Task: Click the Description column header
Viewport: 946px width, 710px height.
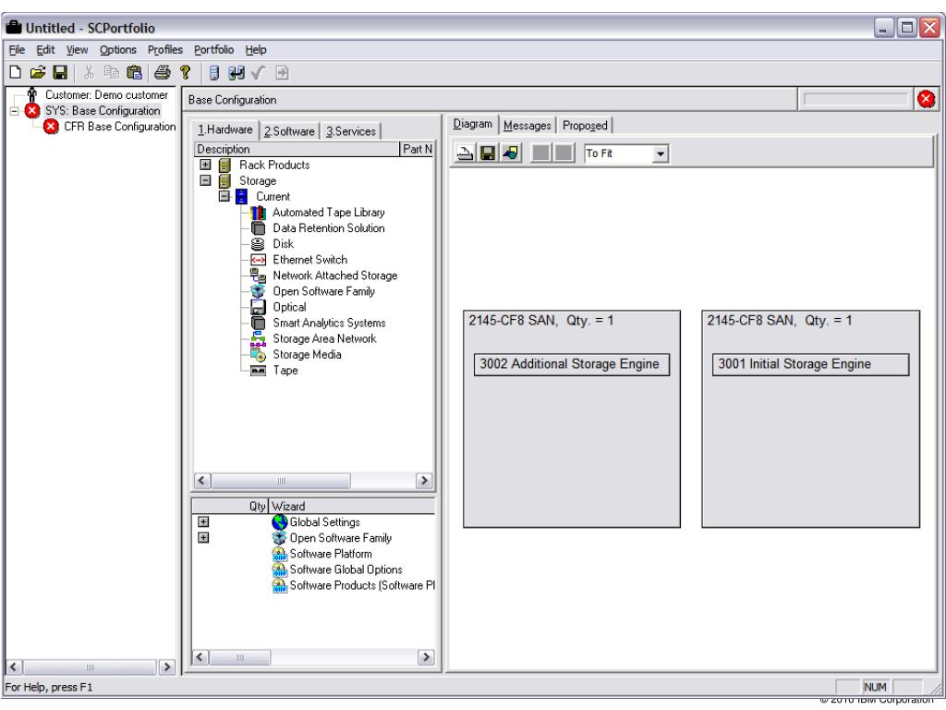Action: click(297, 149)
